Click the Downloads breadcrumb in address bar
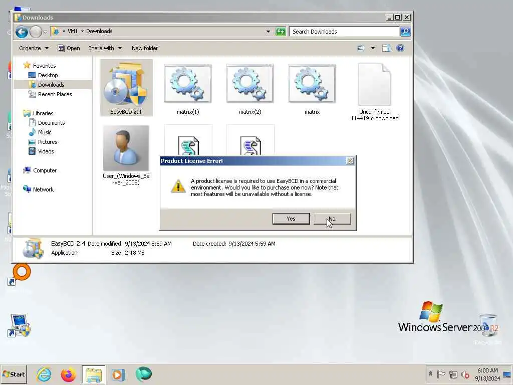This screenshot has width=513, height=385. (x=99, y=31)
